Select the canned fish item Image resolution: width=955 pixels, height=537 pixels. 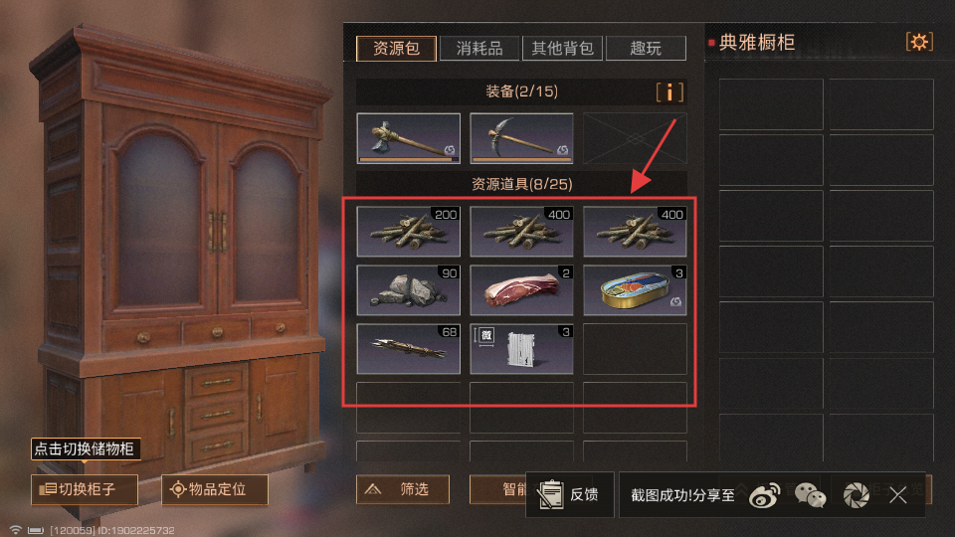(635, 289)
